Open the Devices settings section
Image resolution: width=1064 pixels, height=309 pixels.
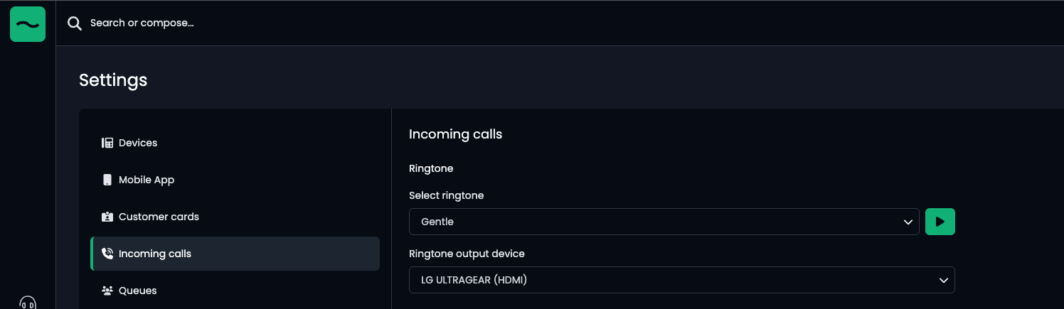[x=138, y=143]
